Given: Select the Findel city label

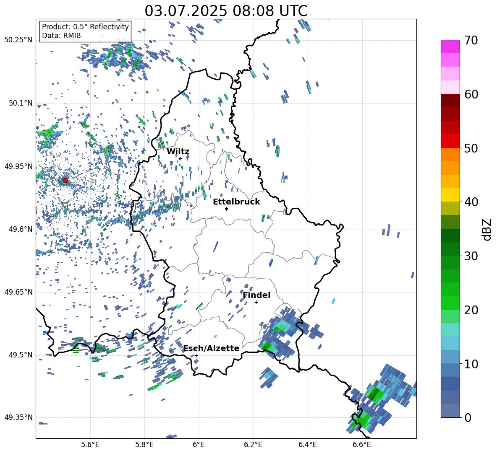Looking at the screenshot, I should click(256, 295).
